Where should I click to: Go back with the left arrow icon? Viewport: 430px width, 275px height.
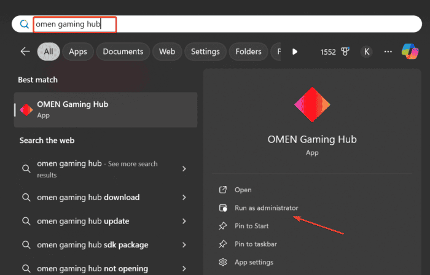25,52
